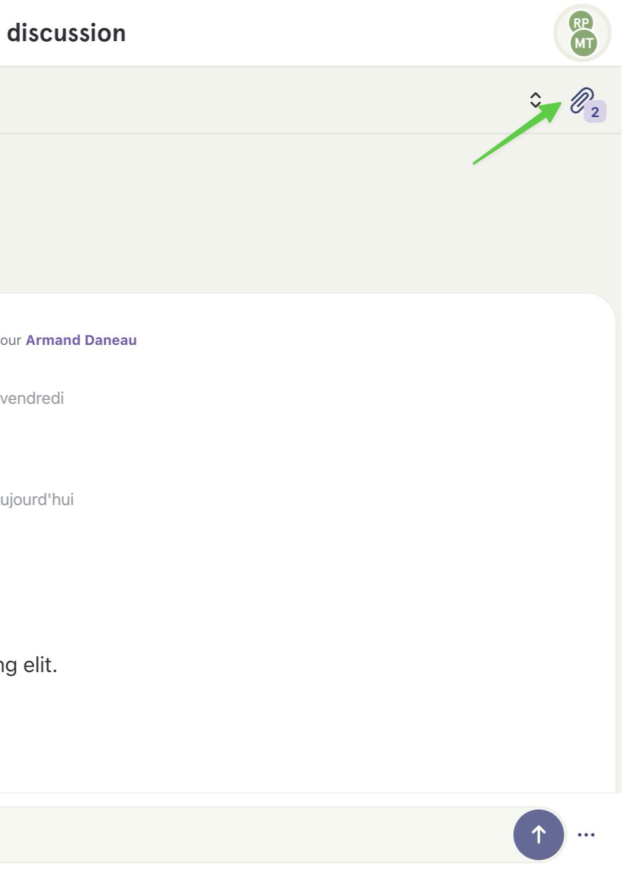Open the attachments paperclip icon
The image size is (622, 881).
pos(581,101)
